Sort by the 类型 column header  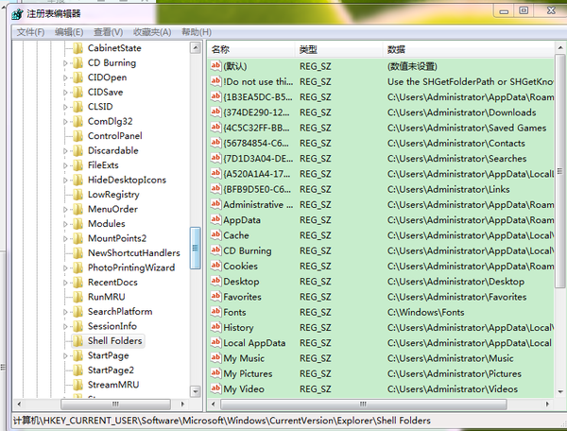(x=340, y=49)
